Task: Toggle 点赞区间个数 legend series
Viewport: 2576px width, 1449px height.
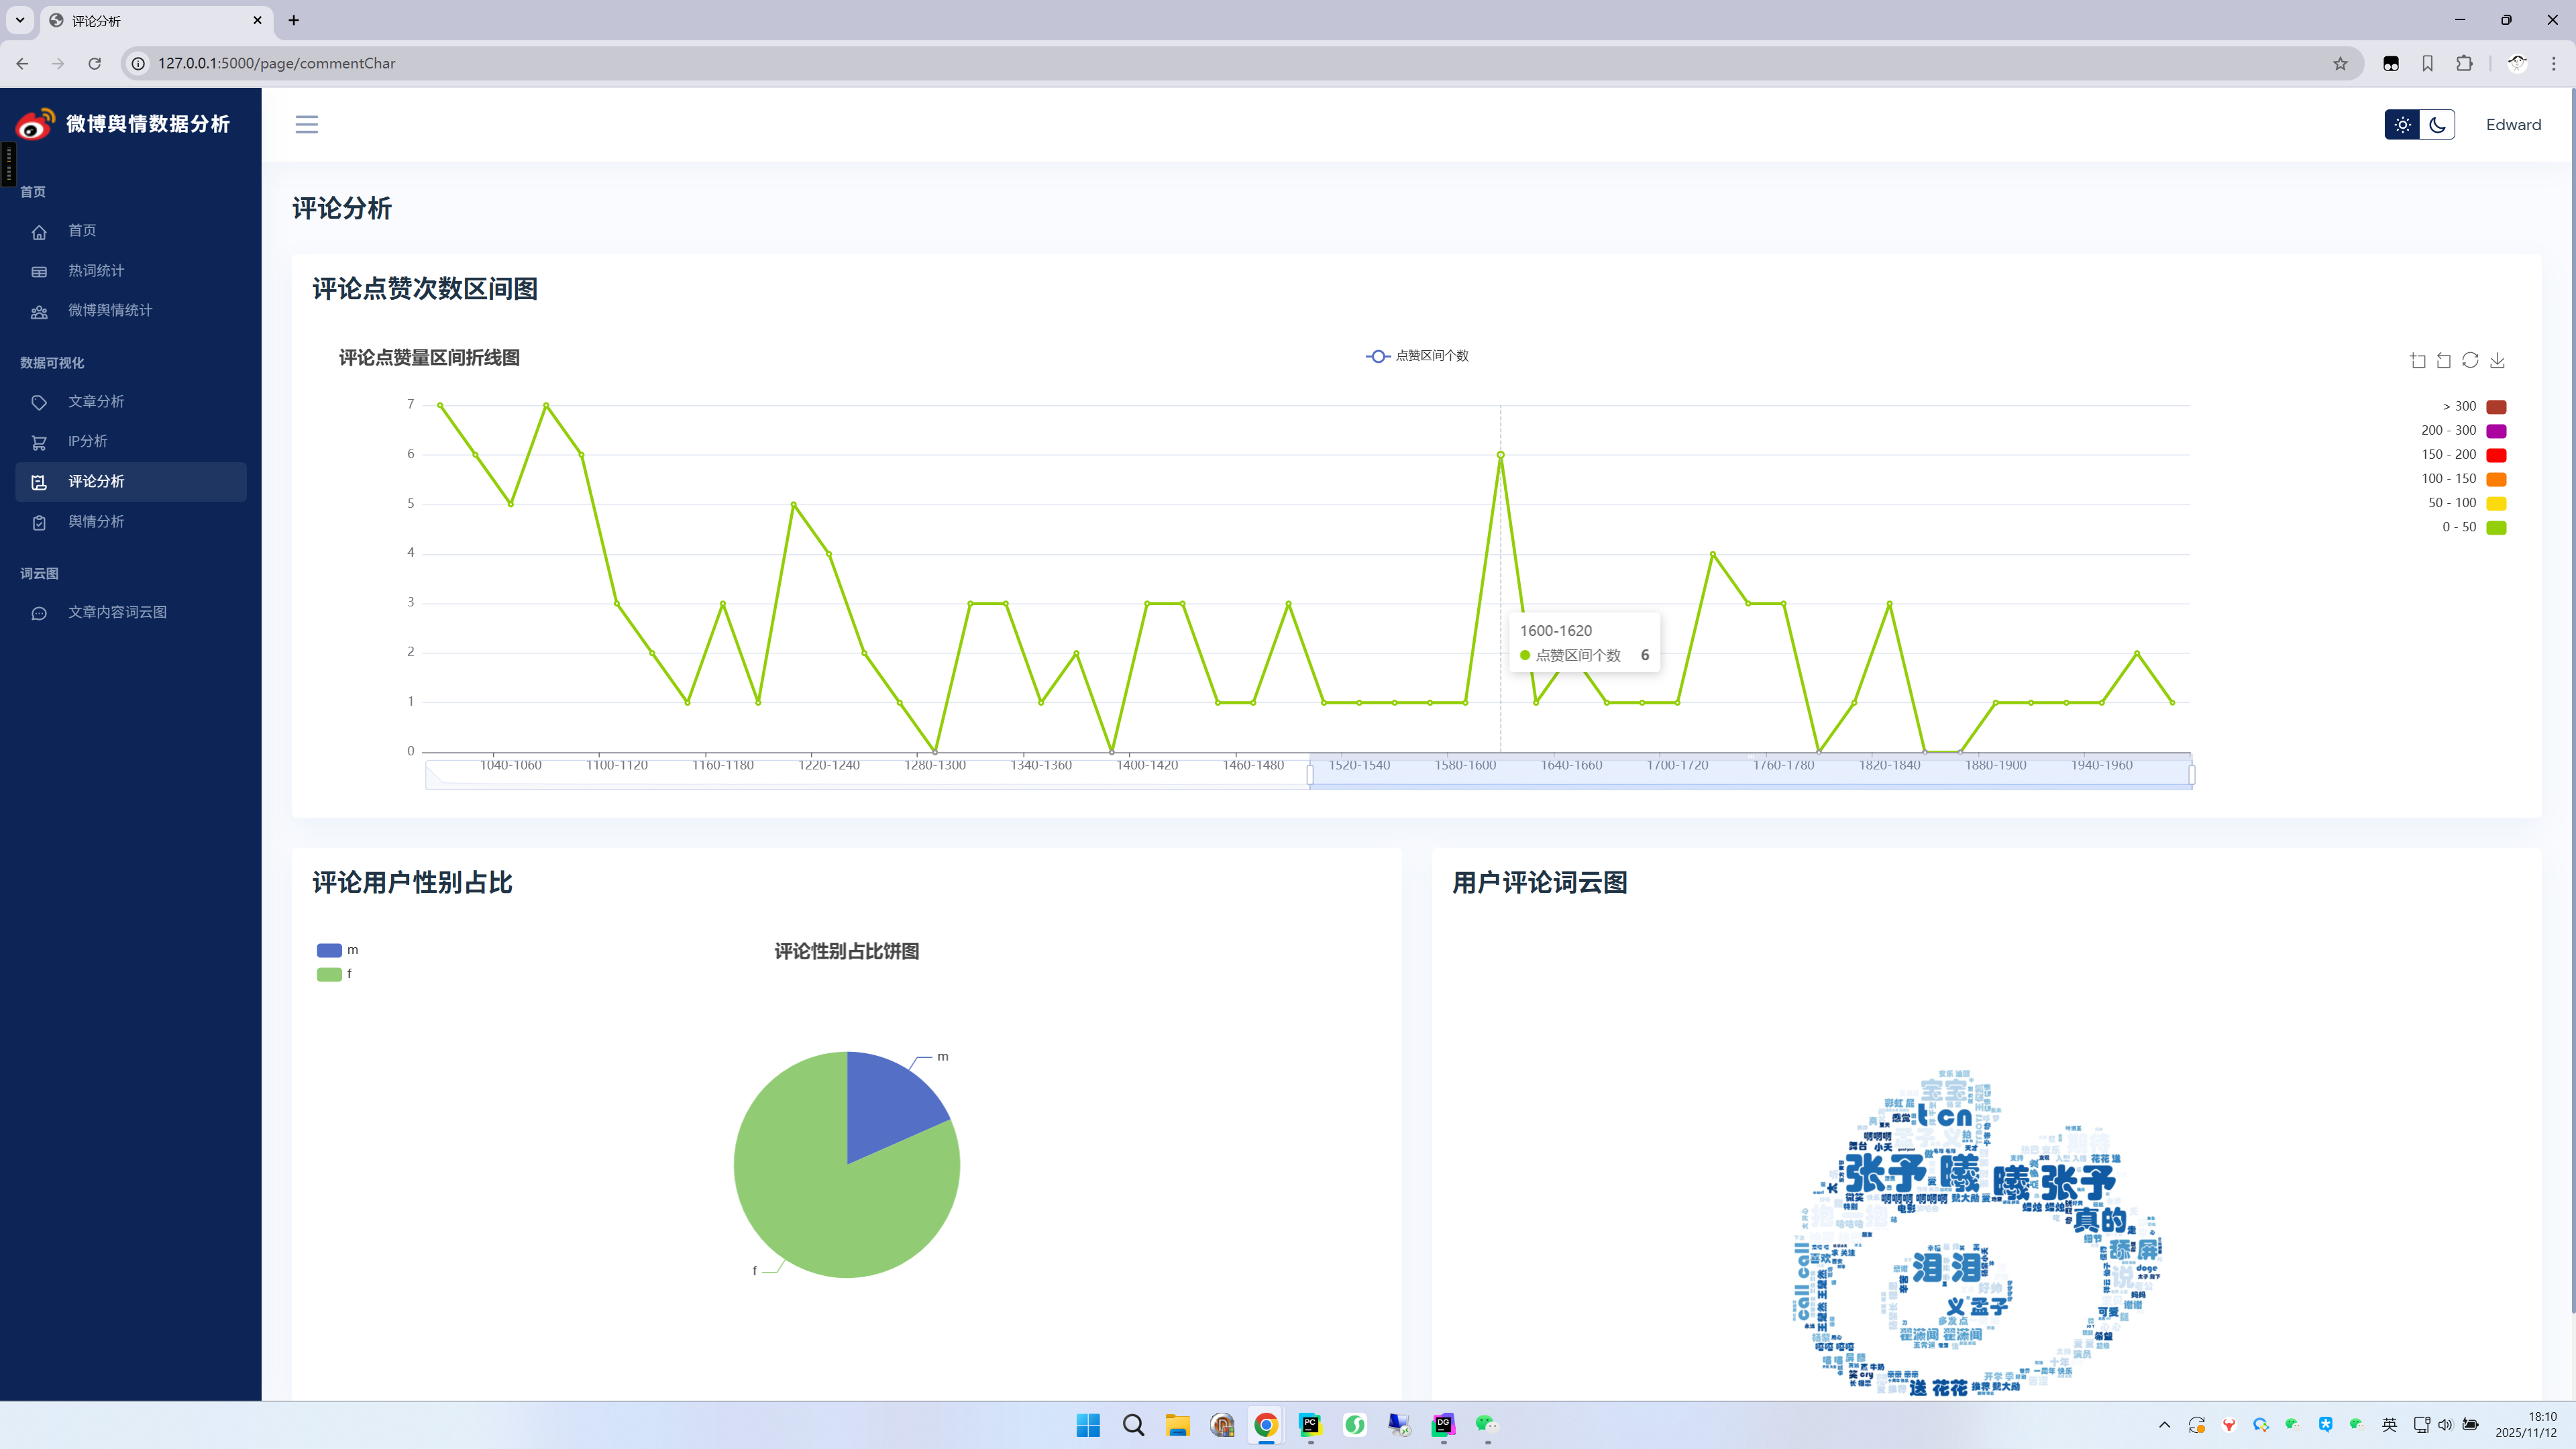Action: 1417,356
